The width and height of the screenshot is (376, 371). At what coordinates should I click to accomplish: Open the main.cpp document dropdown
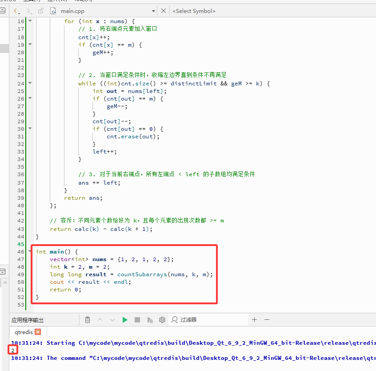coord(153,11)
